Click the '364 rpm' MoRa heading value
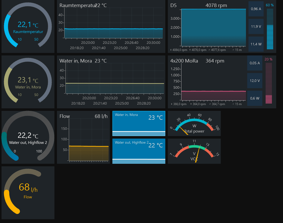Screen dimensions: 283x223 point(215,61)
